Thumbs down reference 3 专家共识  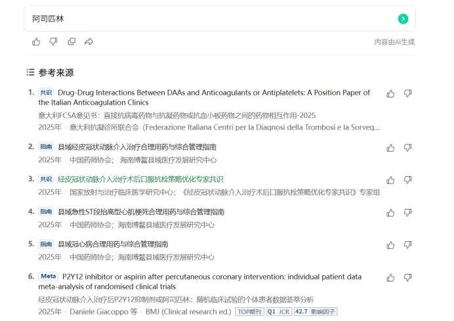click(x=407, y=180)
